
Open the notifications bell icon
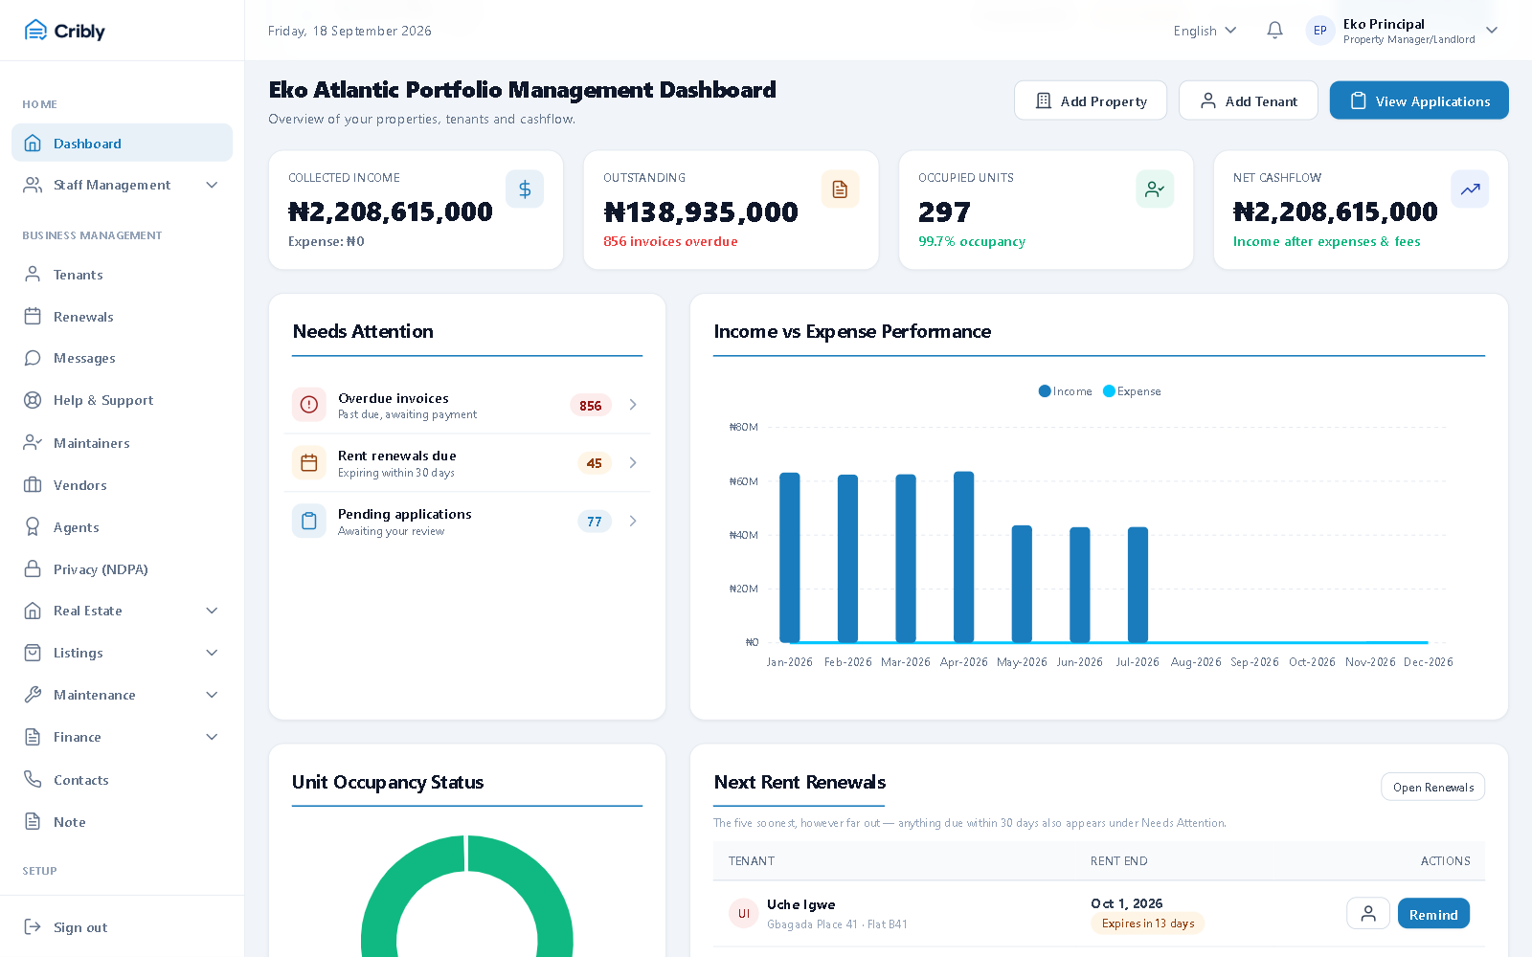(x=1274, y=31)
